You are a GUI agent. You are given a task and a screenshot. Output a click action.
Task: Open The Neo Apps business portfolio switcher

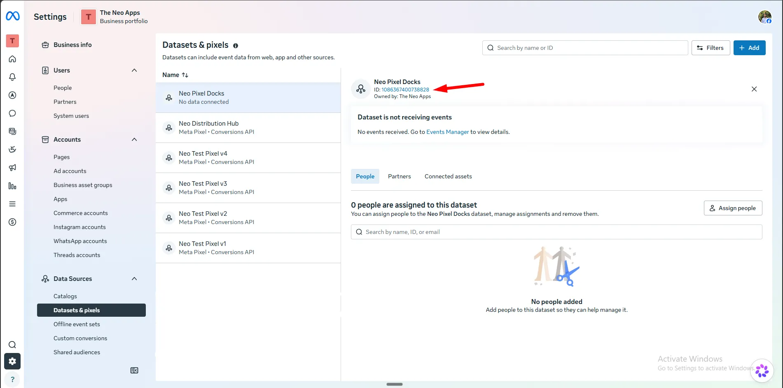tap(115, 17)
